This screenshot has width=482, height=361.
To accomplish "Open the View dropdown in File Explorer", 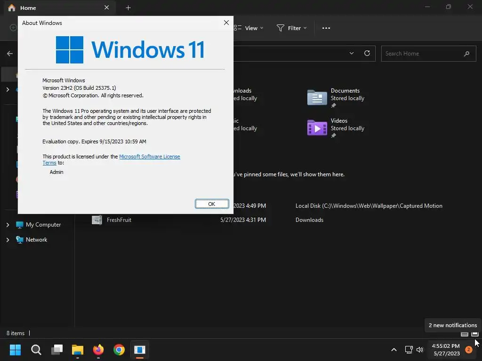I will coord(249,28).
